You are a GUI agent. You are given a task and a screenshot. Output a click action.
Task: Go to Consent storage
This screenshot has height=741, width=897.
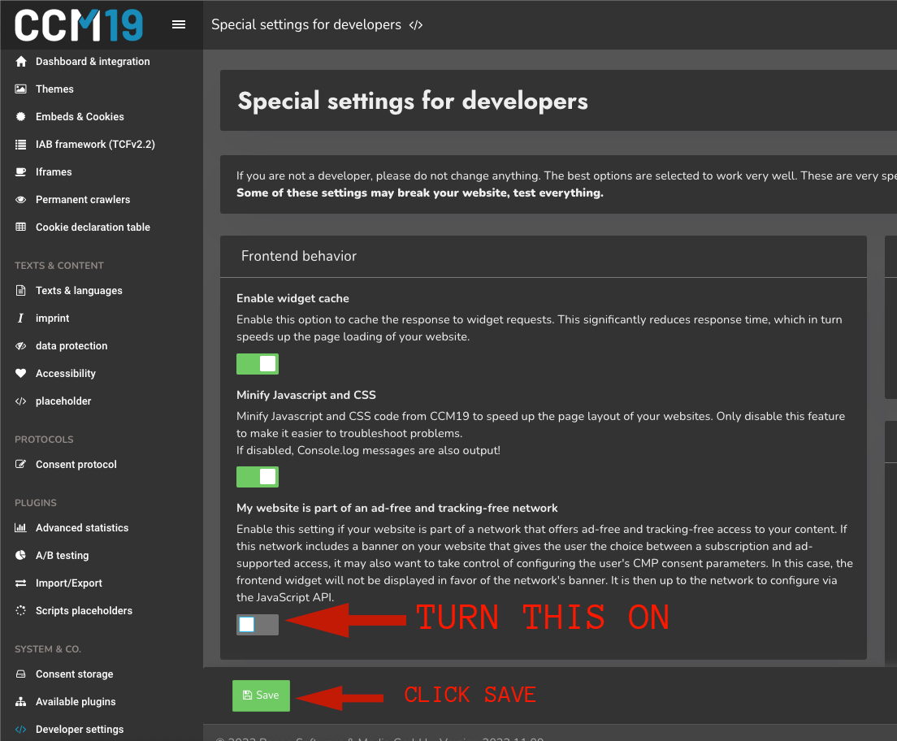[x=75, y=674]
